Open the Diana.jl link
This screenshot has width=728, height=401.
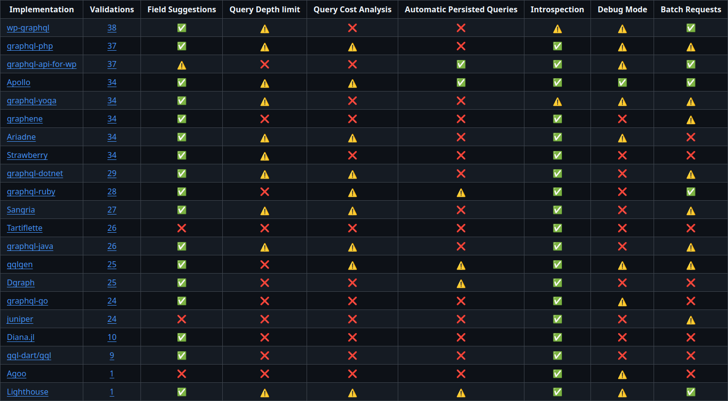point(21,338)
